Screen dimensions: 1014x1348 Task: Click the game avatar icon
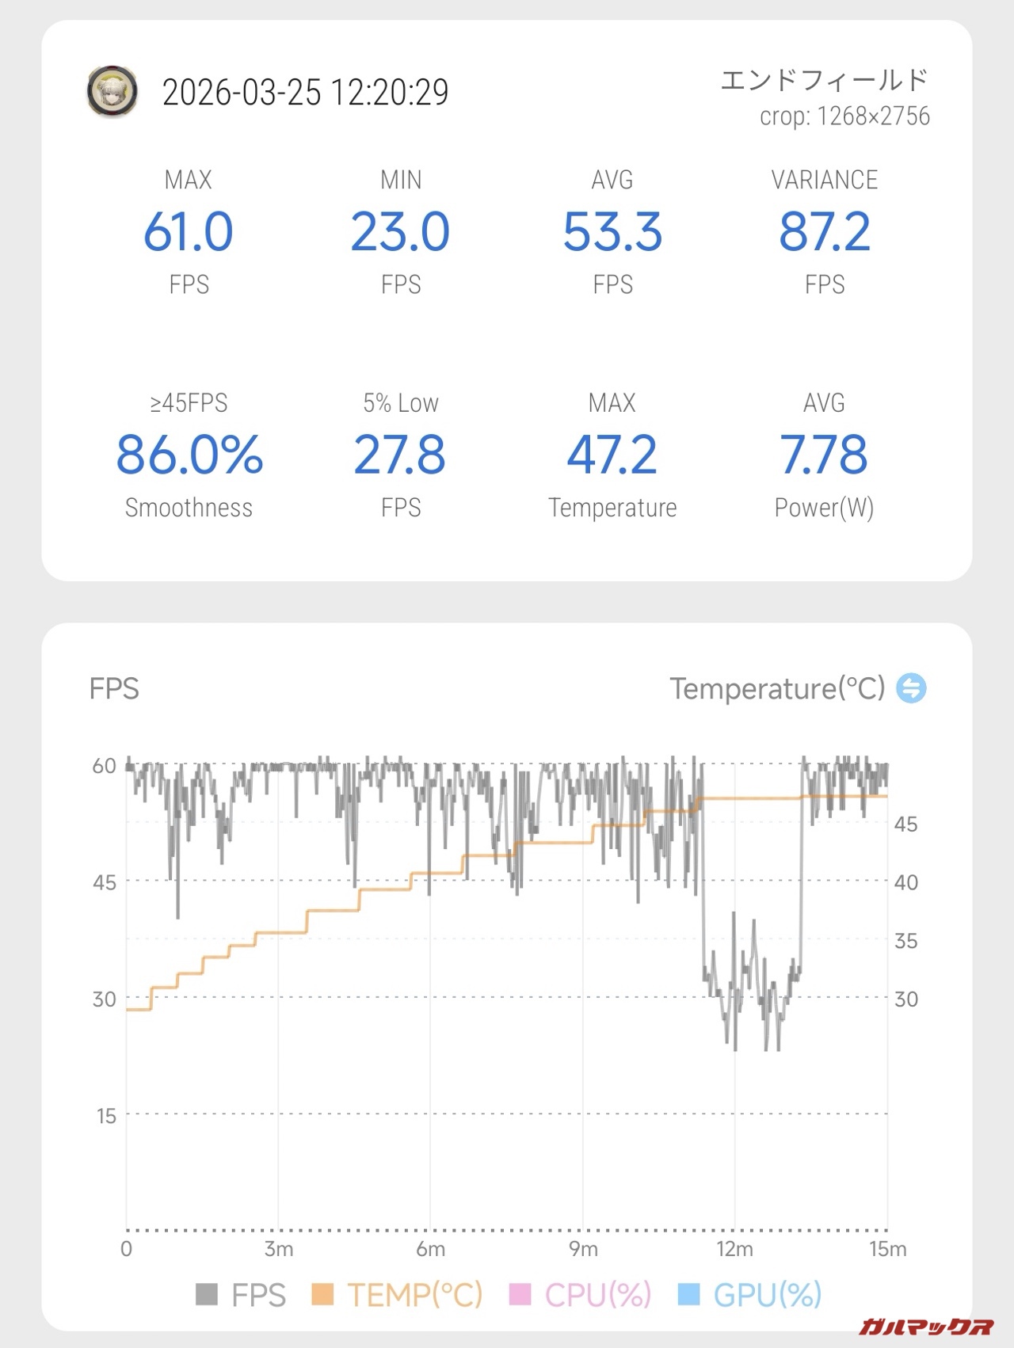click(x=112, y=92)
